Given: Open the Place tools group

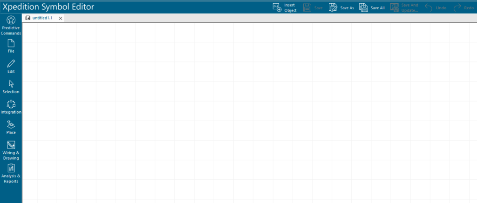Looking at the screenshot, I should [11, 127].
